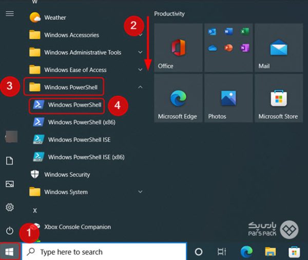Screen dimensions: 308x260
Task: Click the Windows Start button
Action: click(x=10, y=252)
